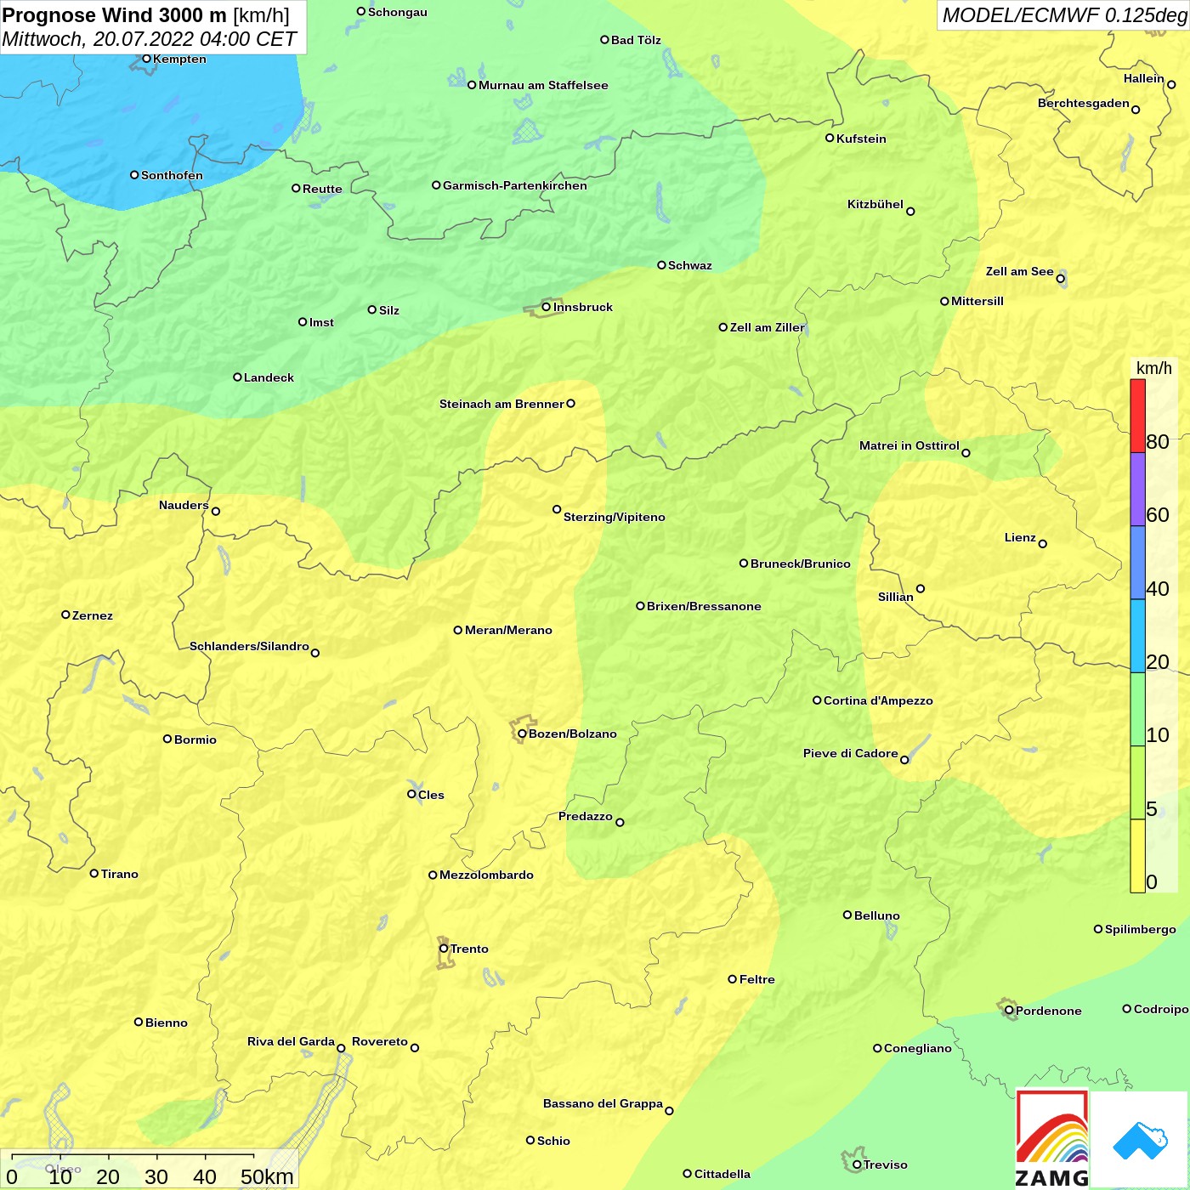Screen dimensions: 1190x1190
Task: Click the Bozen/Bolzano city marker
Action: [x=522, y=734]
